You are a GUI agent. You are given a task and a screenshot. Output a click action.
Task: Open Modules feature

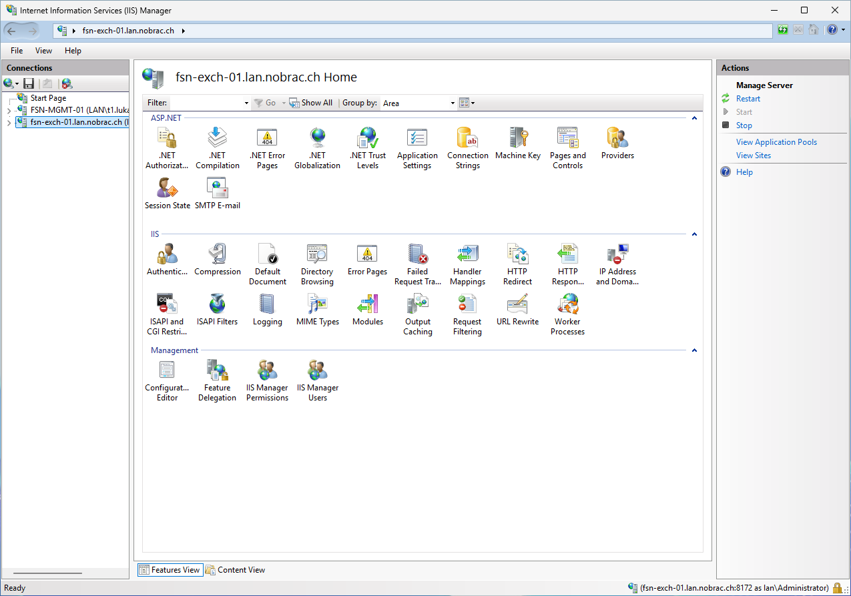pyautogui.click(x=367, y=310)
